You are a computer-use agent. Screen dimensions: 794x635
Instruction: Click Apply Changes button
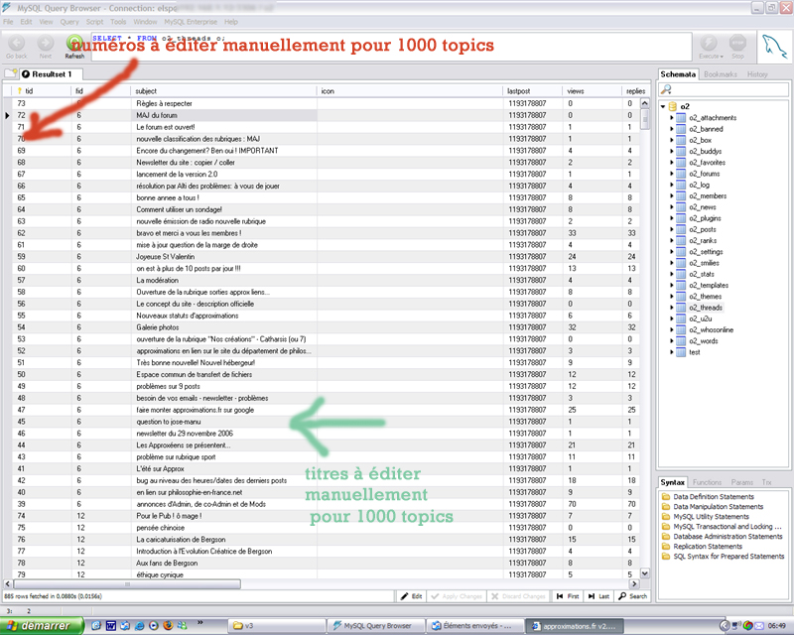[457, 596]
